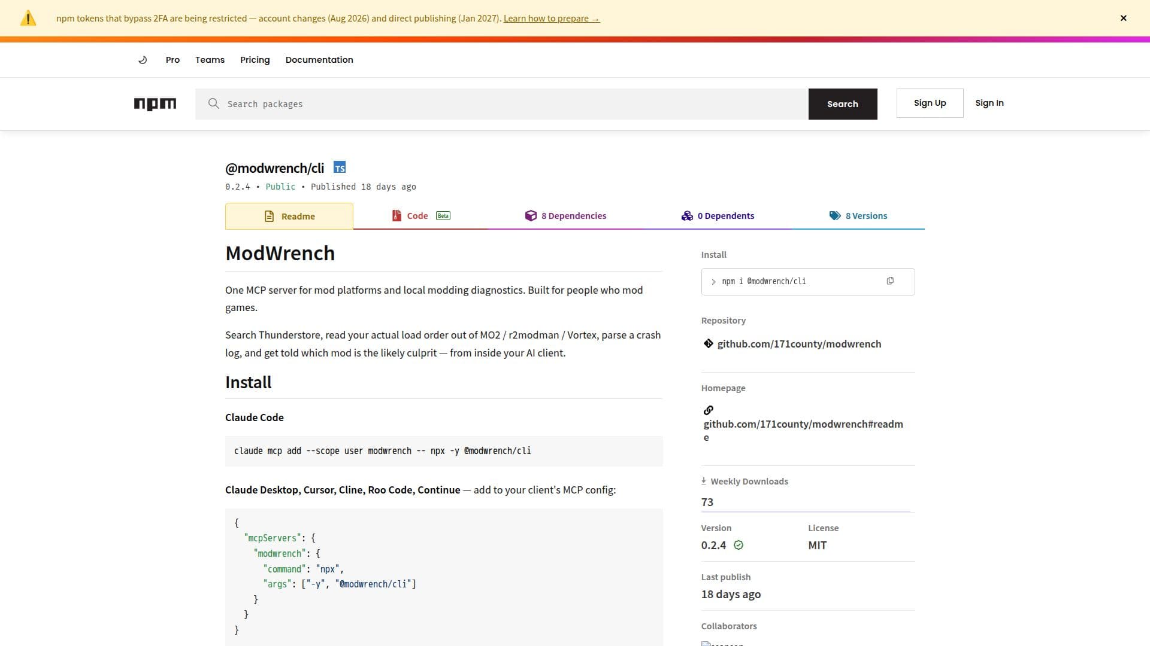Screen dimensions: 1150x646
Task: Click the 'Last publish' 18 days ago value
Action: (x=731, y=595)
